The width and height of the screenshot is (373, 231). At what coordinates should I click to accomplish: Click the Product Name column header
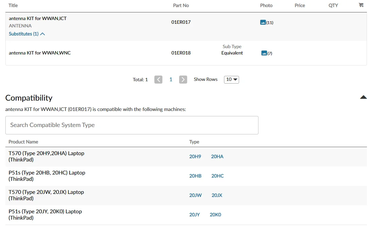23,142
